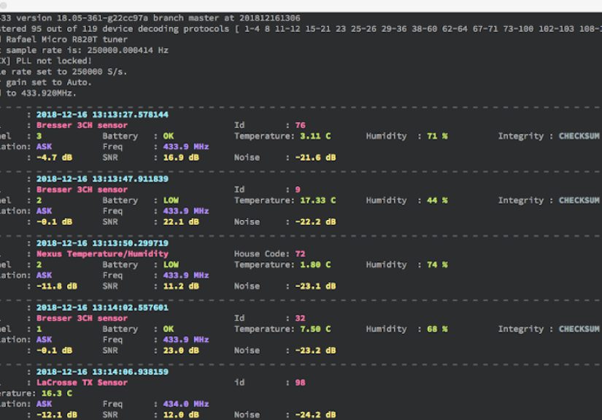Select temperature value 3.11 C
Image resolution: width=602 pixels, height=420 pixels.
coord(315,136)
